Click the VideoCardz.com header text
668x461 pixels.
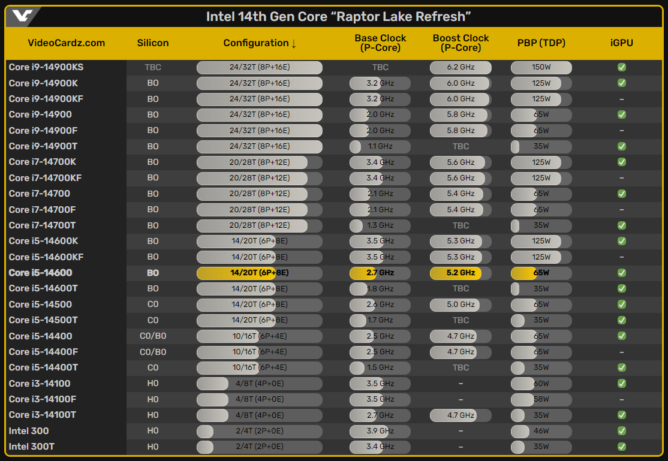point(67,43)
